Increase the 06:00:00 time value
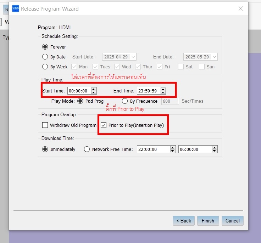261x243 pixels. point(215,147)
